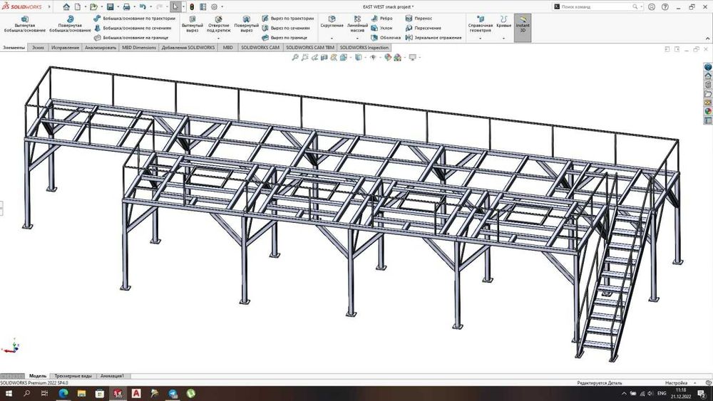The height and width of the screenshot is (401, 713).
Task: Open the SOLIDWORKS Inspection tab
Action: coord(364,48)
